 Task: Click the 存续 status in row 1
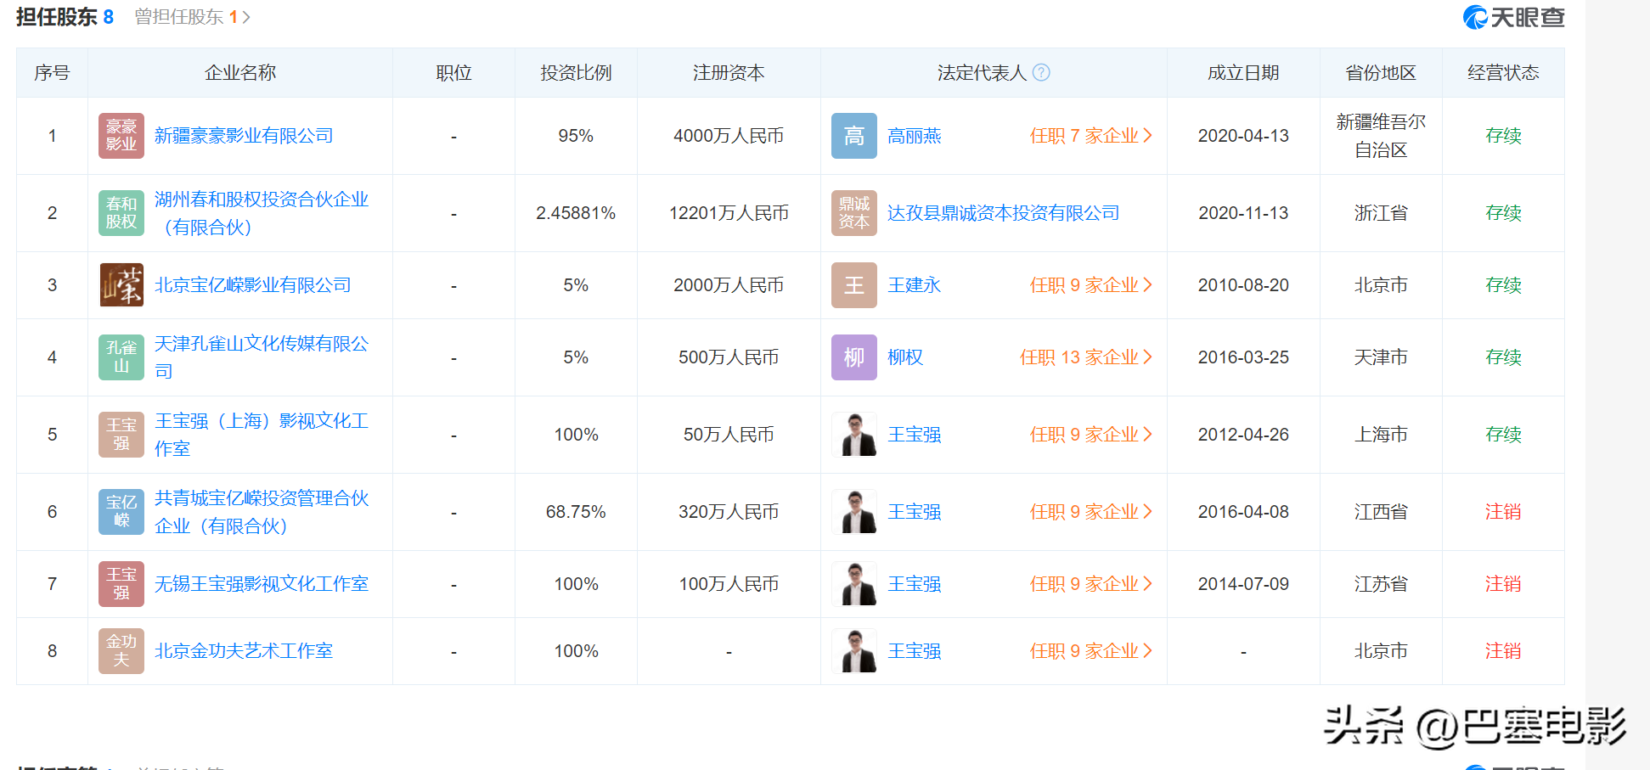pyautogui.click(x=1503, y=136)
